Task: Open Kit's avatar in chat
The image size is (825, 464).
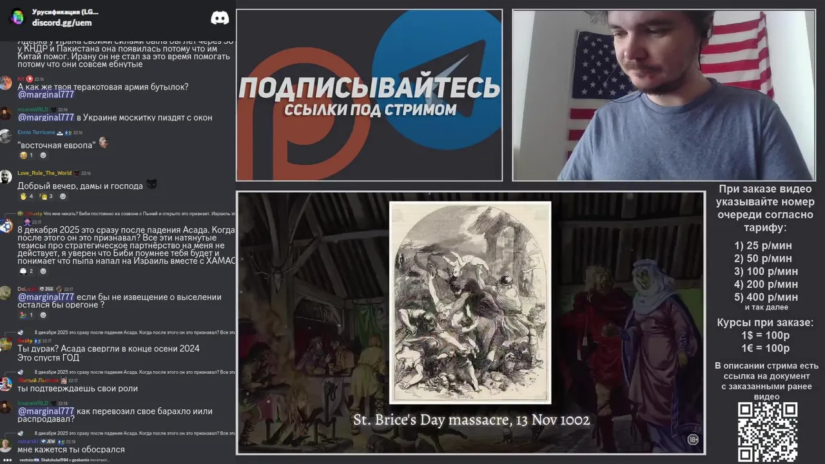Action: (x=6, y=82)
